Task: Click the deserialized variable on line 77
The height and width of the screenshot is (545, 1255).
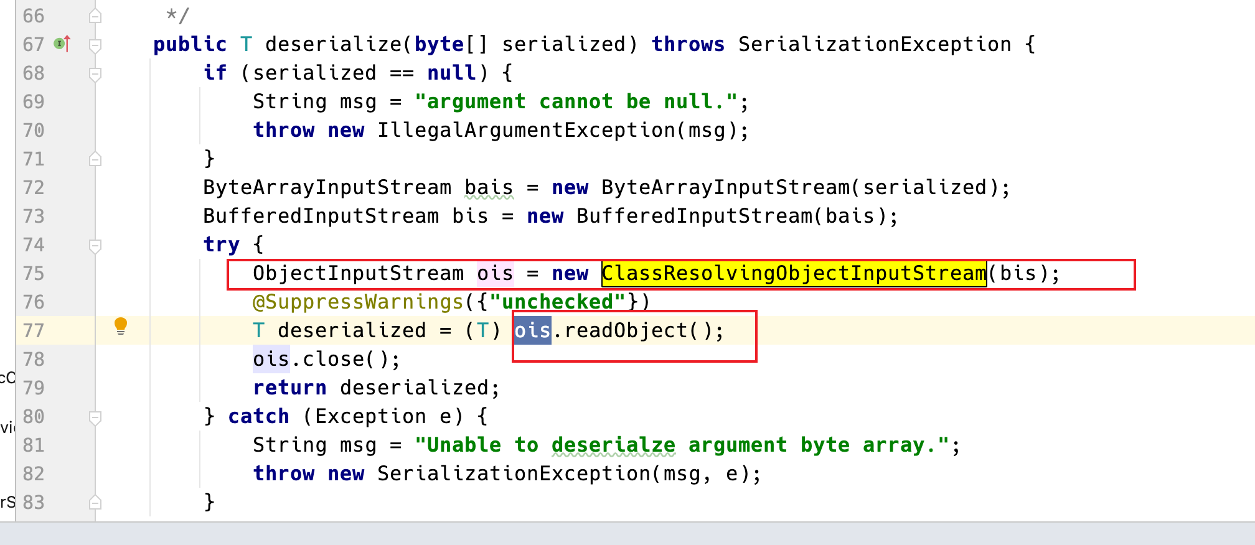Action: click(x=352, y=330)
